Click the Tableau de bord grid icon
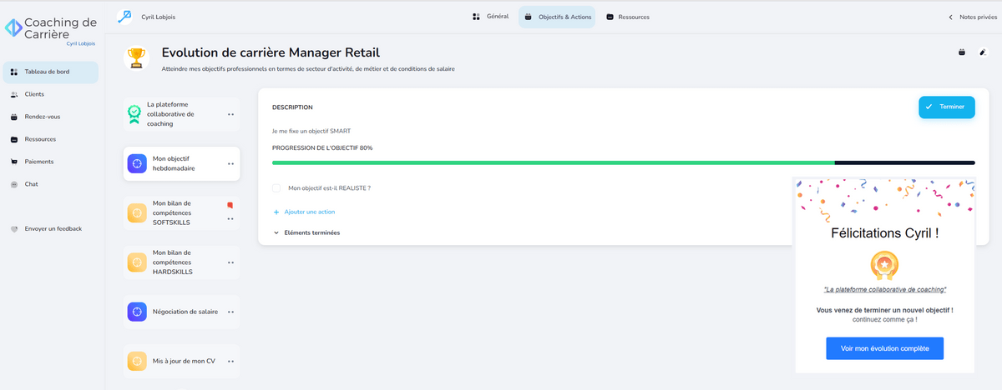This screenshot has width=1002, height=390. click(x=14, y=72)
